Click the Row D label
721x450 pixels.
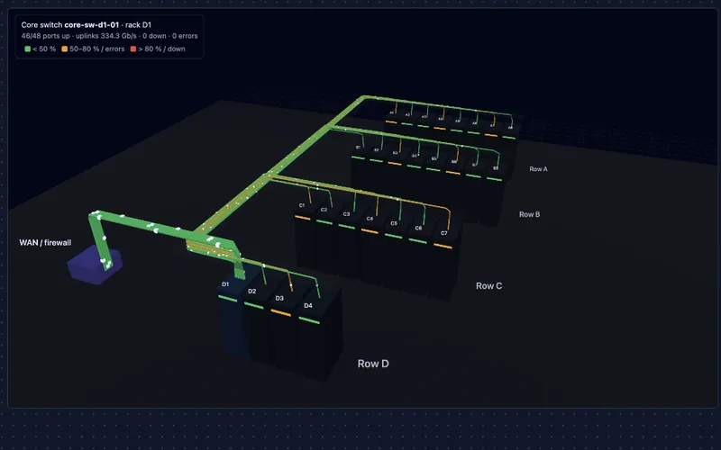[373, 364]
